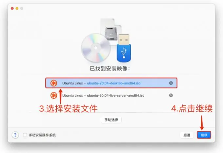Image resolution: width=223 pixels, height=153 pixels.
Task: Click the 继续 (Continue) button
Action: pos(204,135)
